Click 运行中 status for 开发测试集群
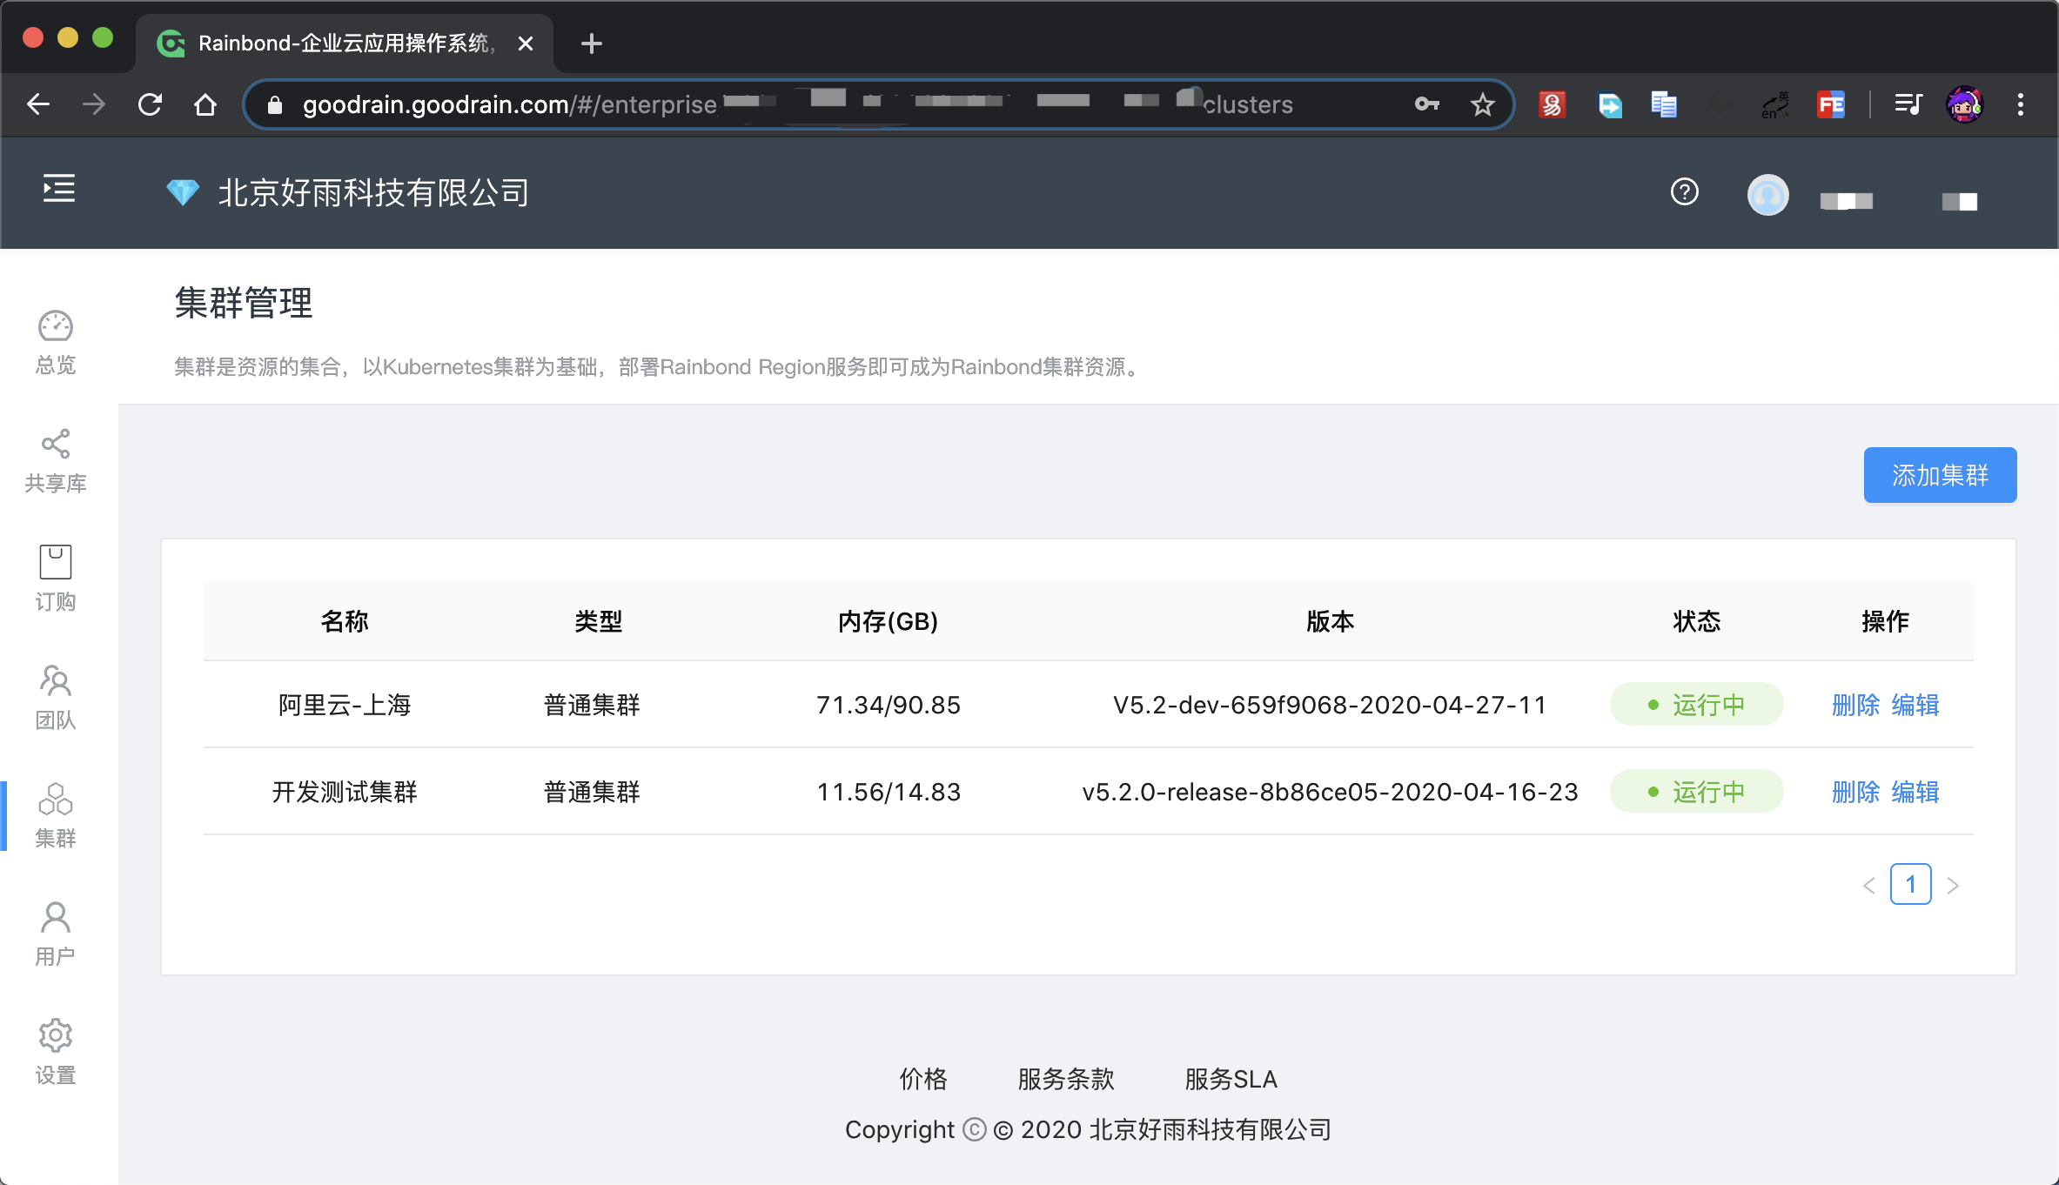Viewport: 2059px width, 1185px height. 1696,792
